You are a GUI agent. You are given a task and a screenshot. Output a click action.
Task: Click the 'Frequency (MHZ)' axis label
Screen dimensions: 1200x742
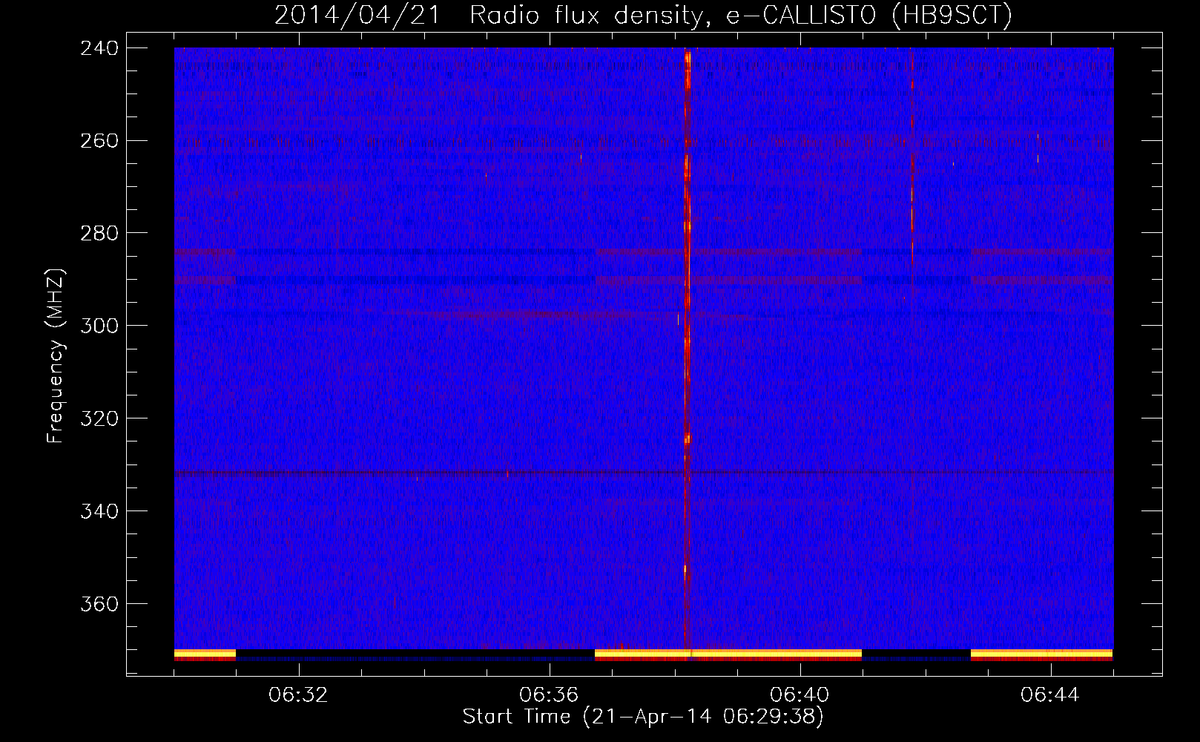(56, 356)
